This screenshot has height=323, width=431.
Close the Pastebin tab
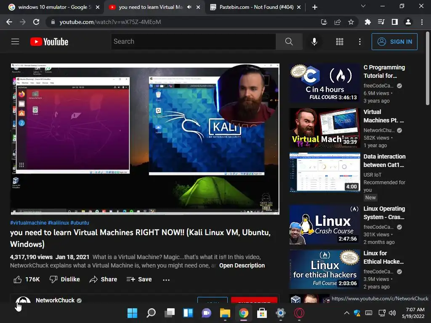[x=299, y=7]
